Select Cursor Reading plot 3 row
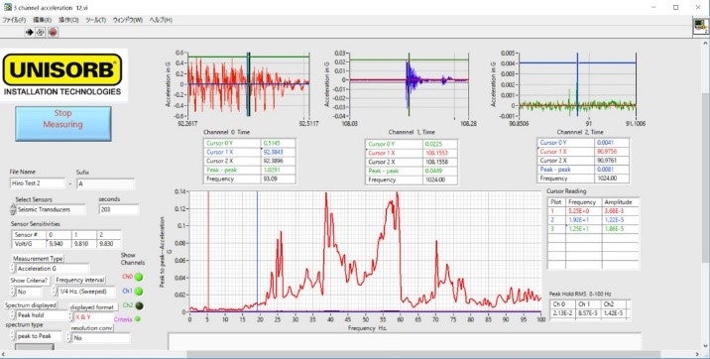 593,229
